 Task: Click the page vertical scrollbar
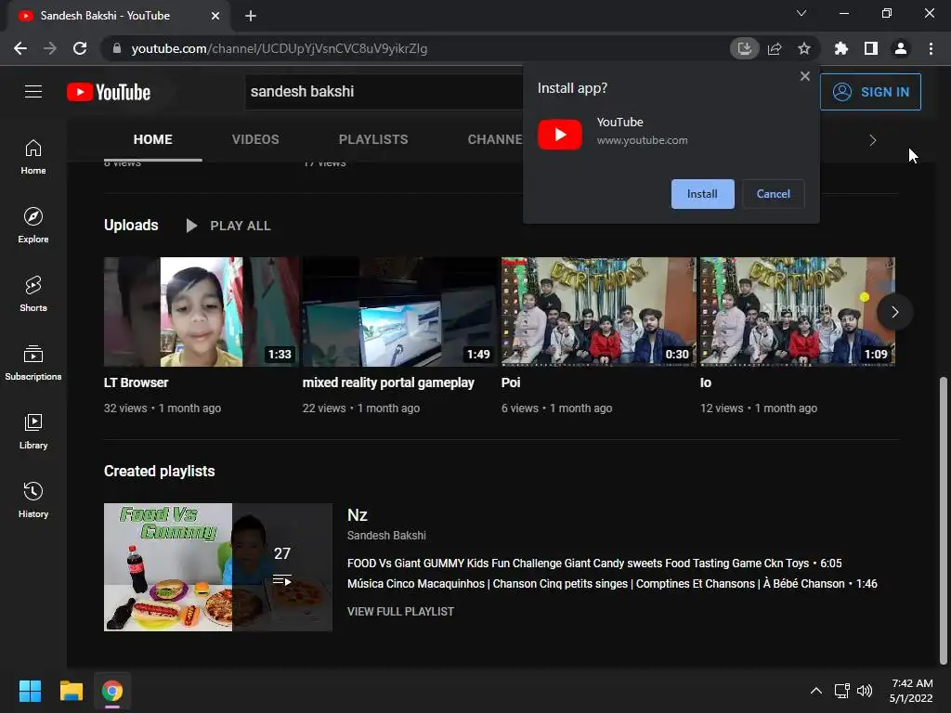click(944, 520)
